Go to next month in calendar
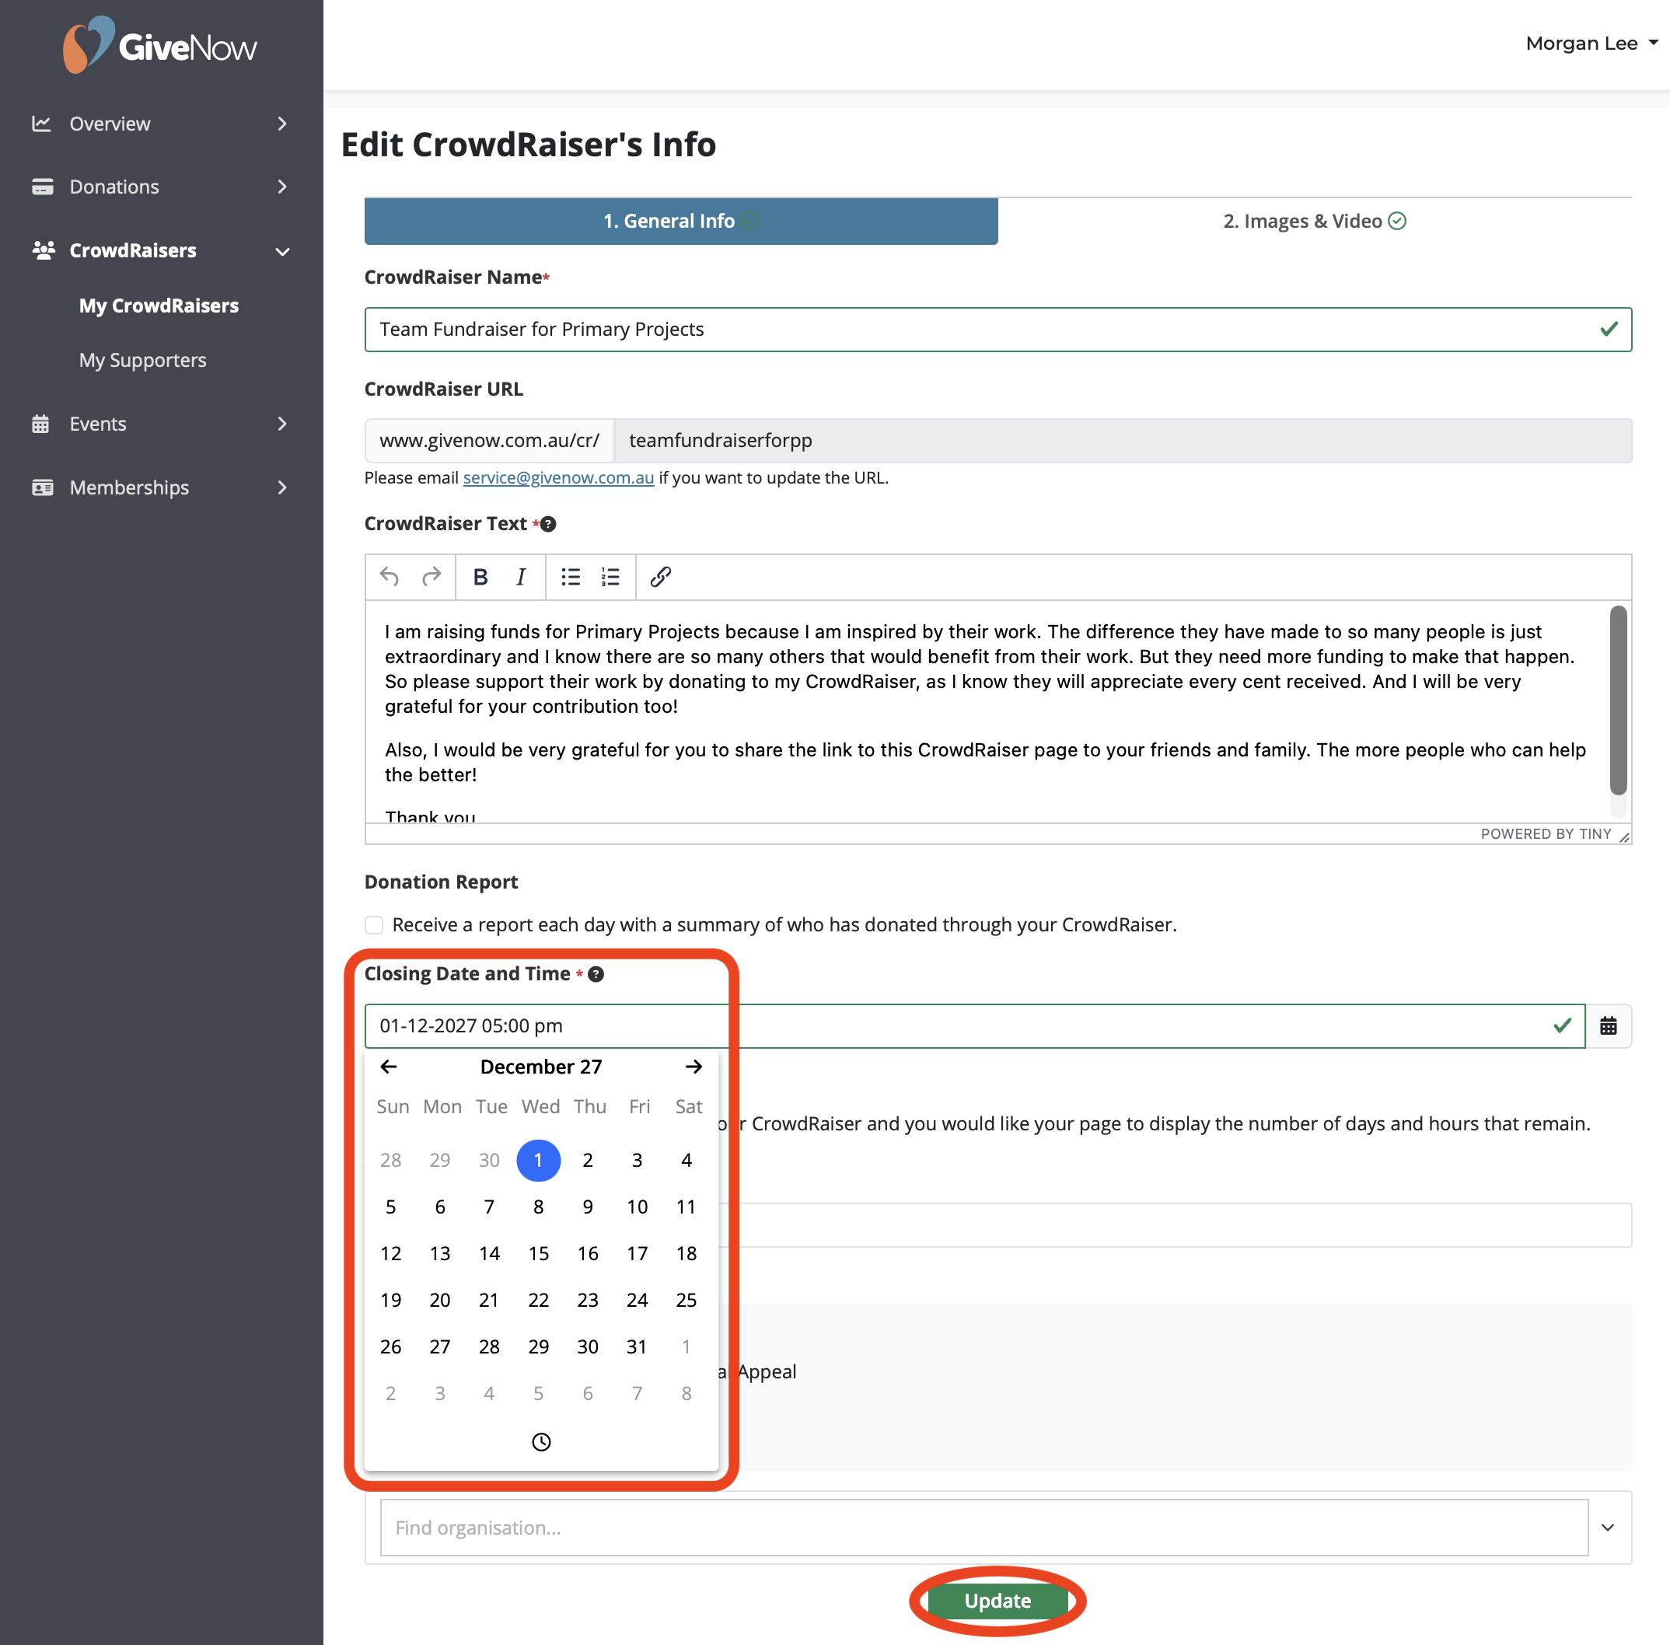Viewport: 1670px width, 1645px height. (694, 1067)
